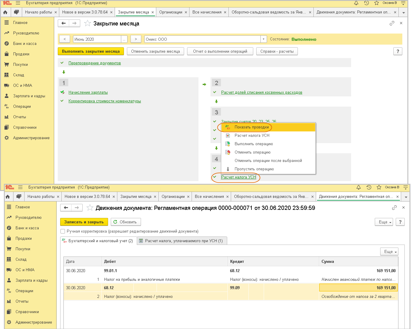Open Расчет налога, уплачиваемого при УСН tab
The width and height of the screenshot is (411, 329).
pos(182,241)
